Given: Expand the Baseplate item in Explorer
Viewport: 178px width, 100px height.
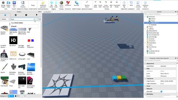Looking at the screenshot, I should [x=147, y=25].
